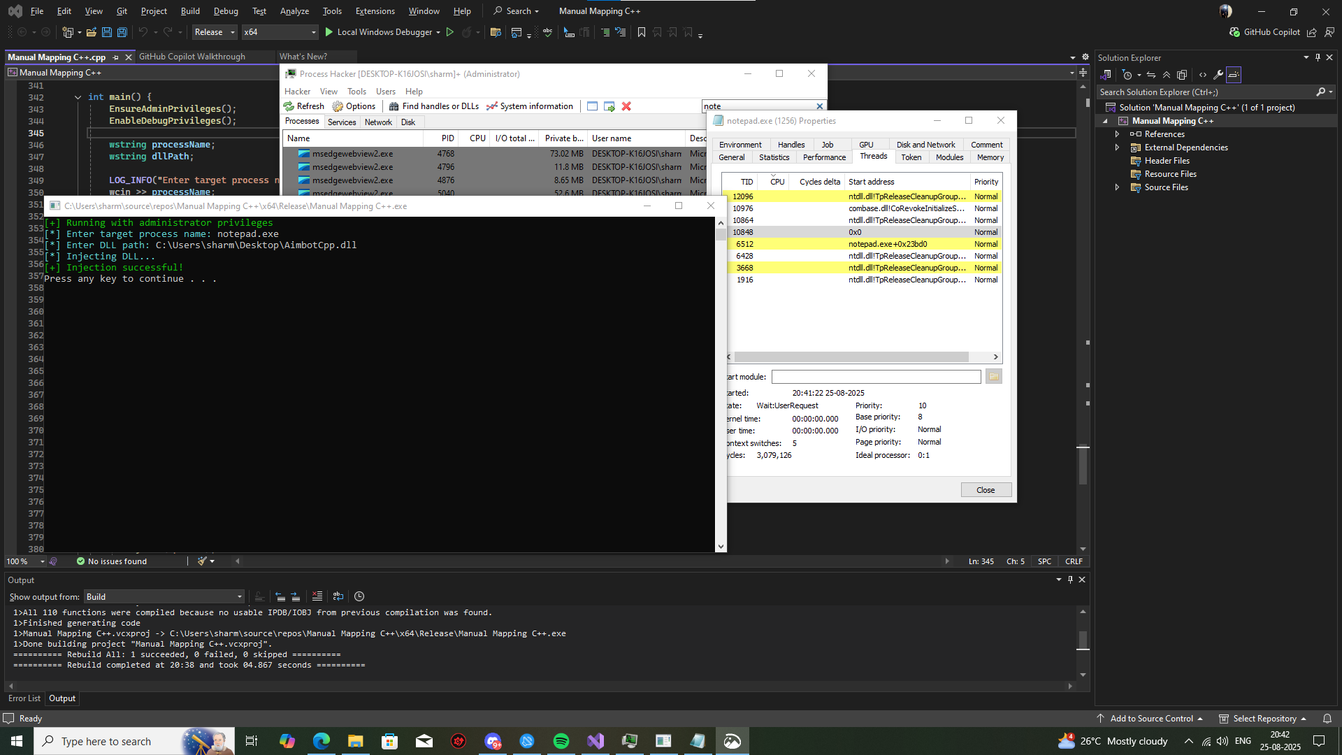Viewport: 1342px width, 755px height.
Task: Click the bookmark toggle icon in toolbar
Action: (642, 32)
